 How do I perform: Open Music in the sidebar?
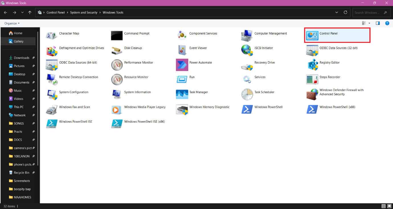(18, 91)
